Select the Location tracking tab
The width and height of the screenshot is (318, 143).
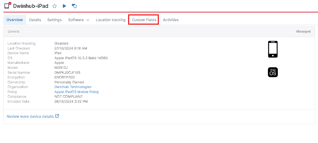(111, 20)
